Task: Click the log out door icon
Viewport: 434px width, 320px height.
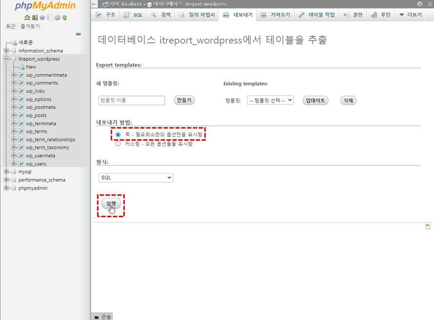Action: (x=35, y=18)
